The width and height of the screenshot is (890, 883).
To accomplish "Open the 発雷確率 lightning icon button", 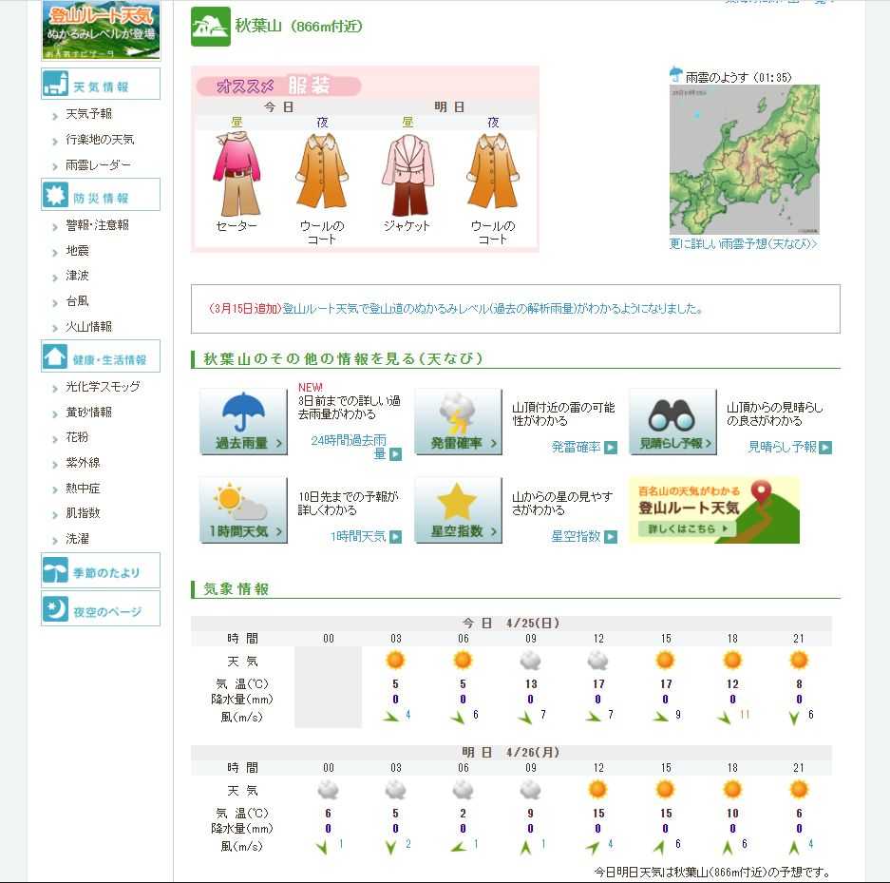I will click(458, 421).
